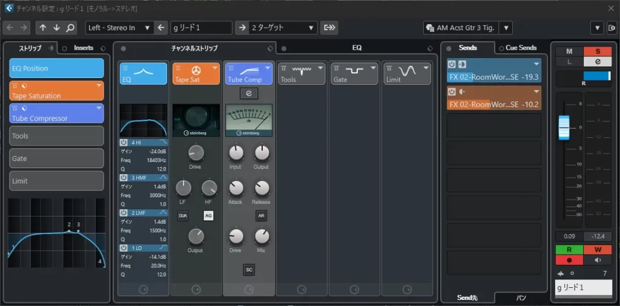Solo the channel with S button
620x306 pixels.
coord(598,51)
